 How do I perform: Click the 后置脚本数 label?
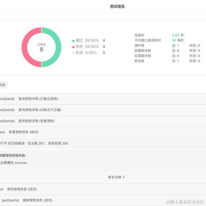(143, 56)
